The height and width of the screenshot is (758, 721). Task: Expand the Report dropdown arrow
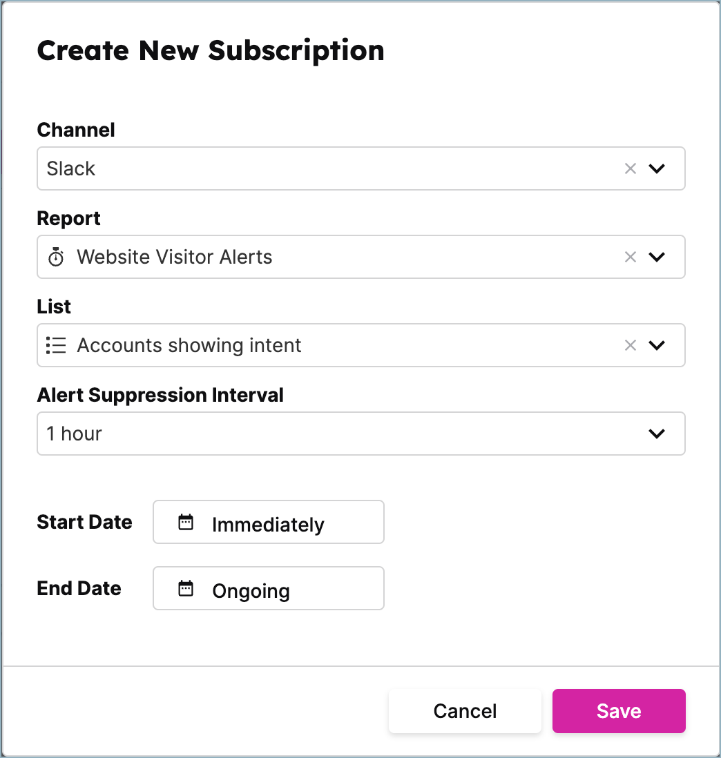click(x=657, y=257)
